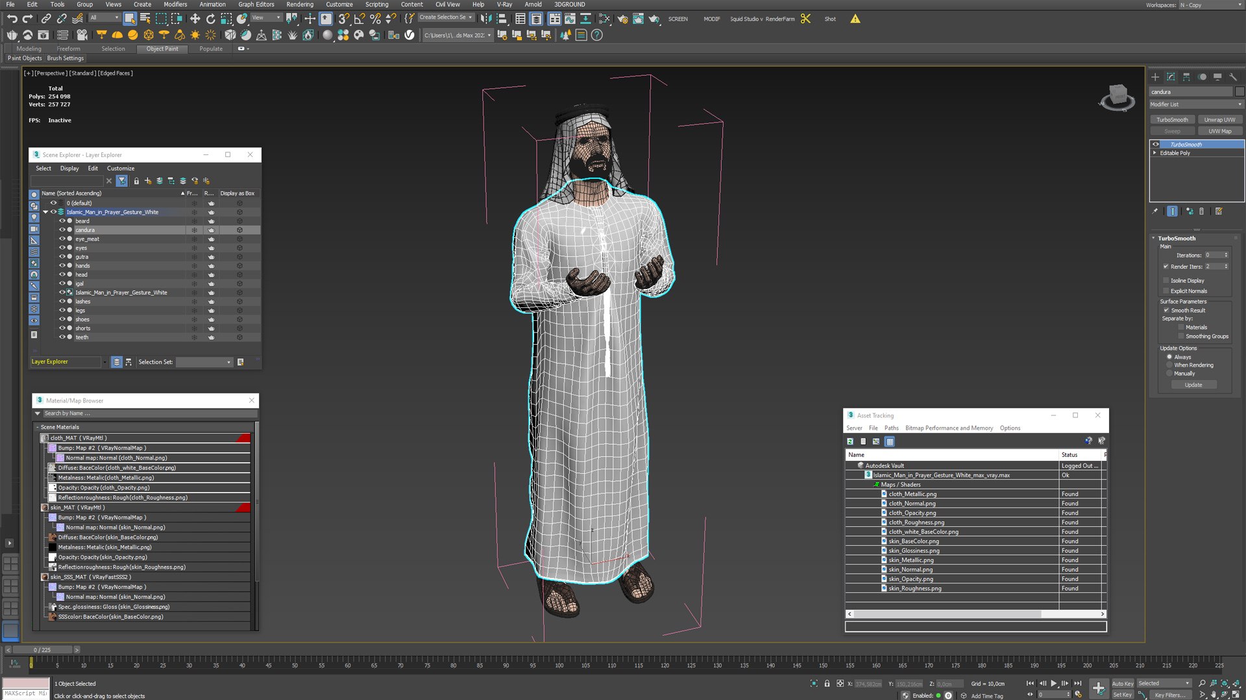Screen dimensions: 1246x700
Task: Open Create Selection Set dropdown
Action: (446, 17)
